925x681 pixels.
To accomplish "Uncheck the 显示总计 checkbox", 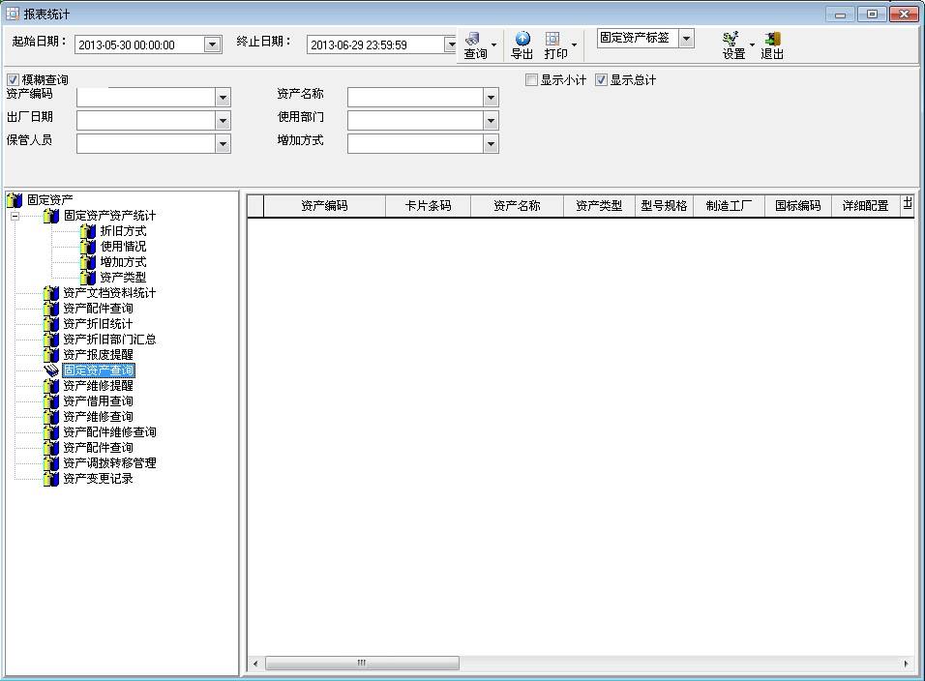I will pos(601,80).
